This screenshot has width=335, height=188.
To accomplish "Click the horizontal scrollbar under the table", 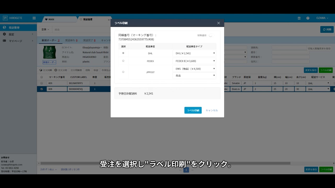I will [165, 163].
